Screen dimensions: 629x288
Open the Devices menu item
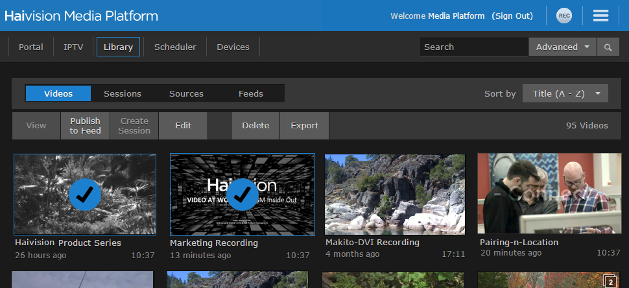coord(233,47)
